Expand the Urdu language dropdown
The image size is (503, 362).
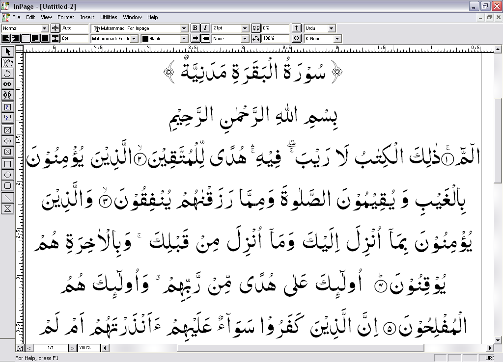click(332, 28)
